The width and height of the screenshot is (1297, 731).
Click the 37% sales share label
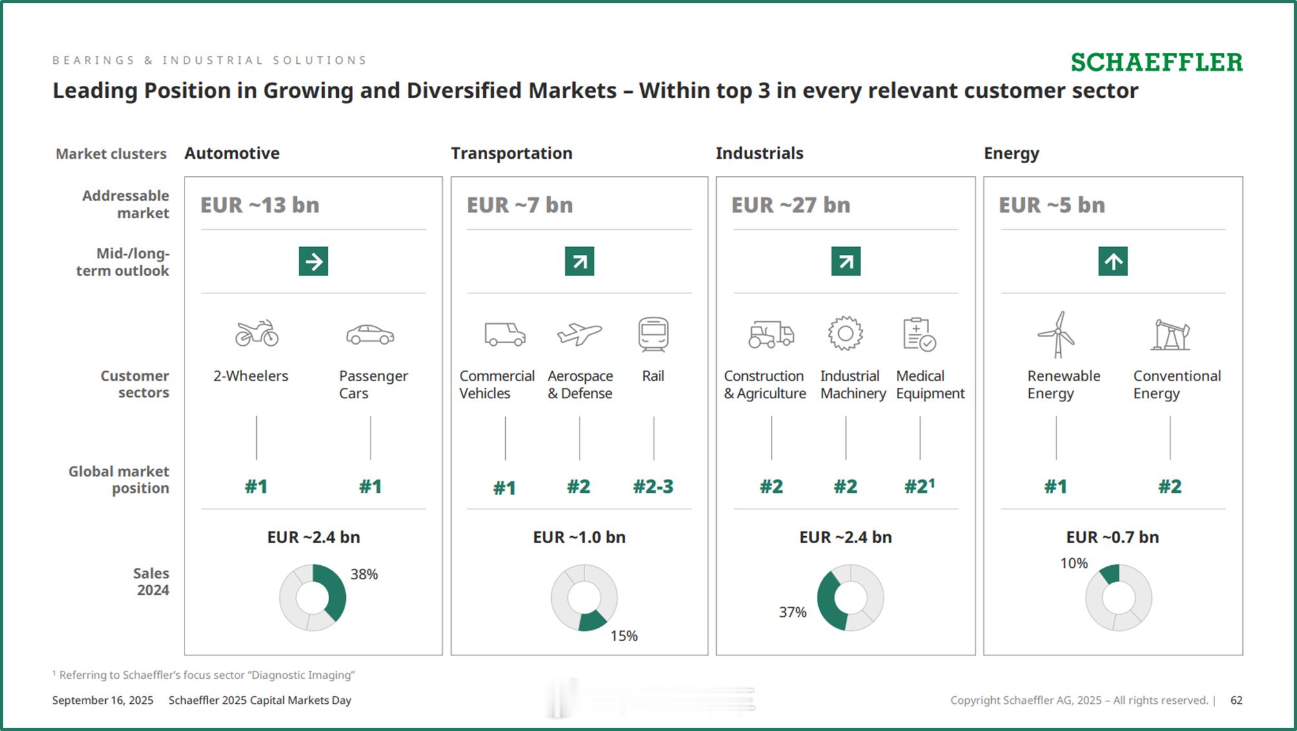click(792, 612)
